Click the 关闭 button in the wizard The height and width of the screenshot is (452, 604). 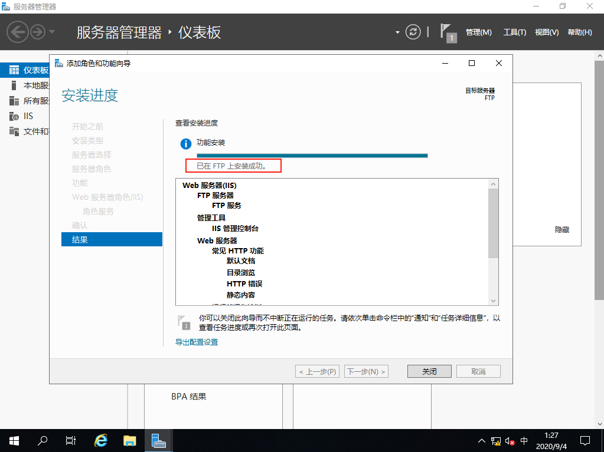point(429,371)
